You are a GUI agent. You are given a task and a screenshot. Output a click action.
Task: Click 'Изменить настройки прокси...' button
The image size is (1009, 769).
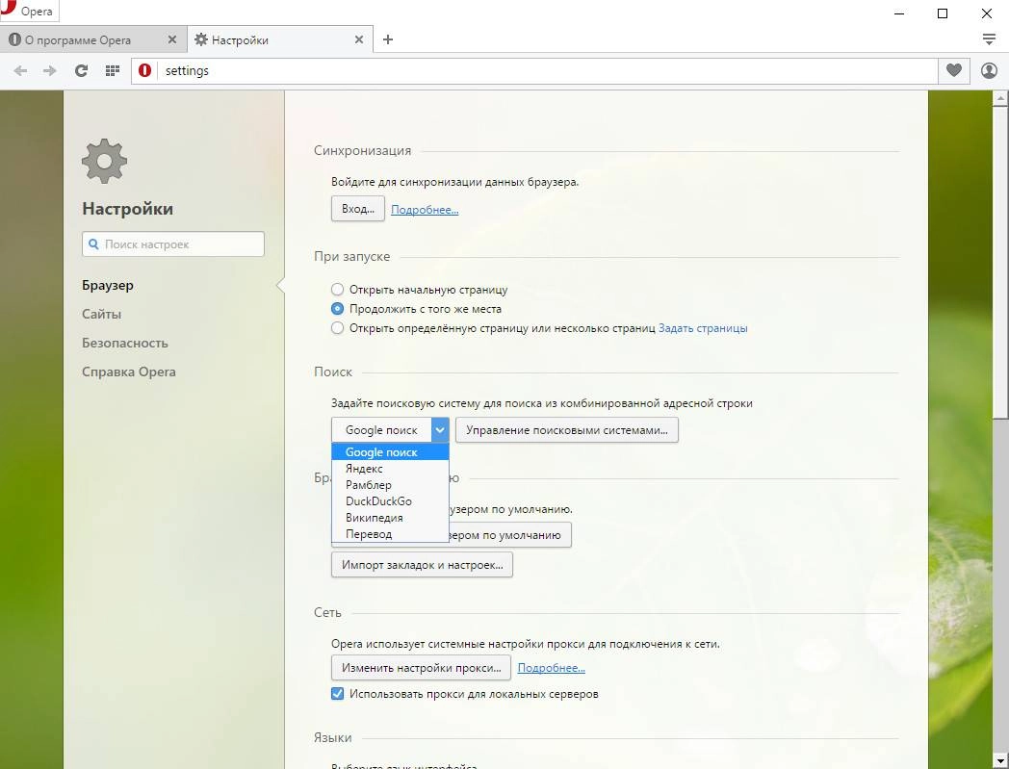[421, 668]
